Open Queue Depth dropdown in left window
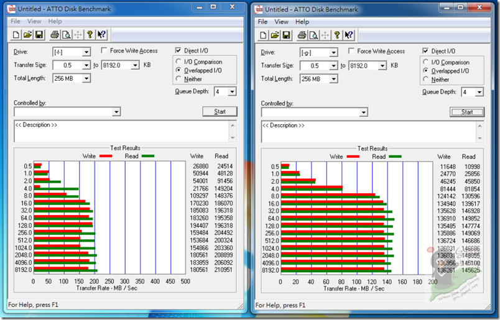 pyautogui.click(x=232, y=92)
